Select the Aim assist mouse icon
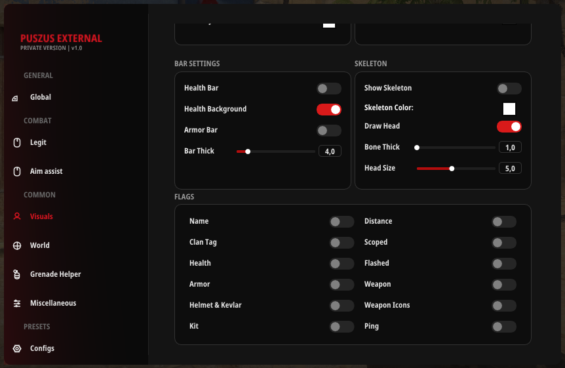Image resolution: width=565 pixels, height=368 pixels. click(x=17, y=171)
